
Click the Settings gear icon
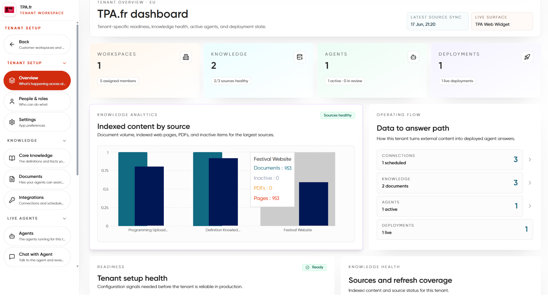pyautogui.click(x=12, y=122)
